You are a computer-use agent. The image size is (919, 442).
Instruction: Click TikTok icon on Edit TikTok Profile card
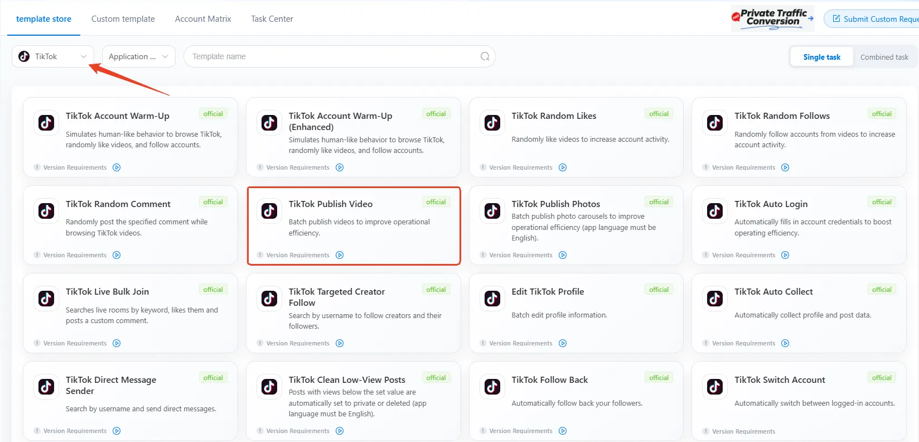(x=492, y=299)
